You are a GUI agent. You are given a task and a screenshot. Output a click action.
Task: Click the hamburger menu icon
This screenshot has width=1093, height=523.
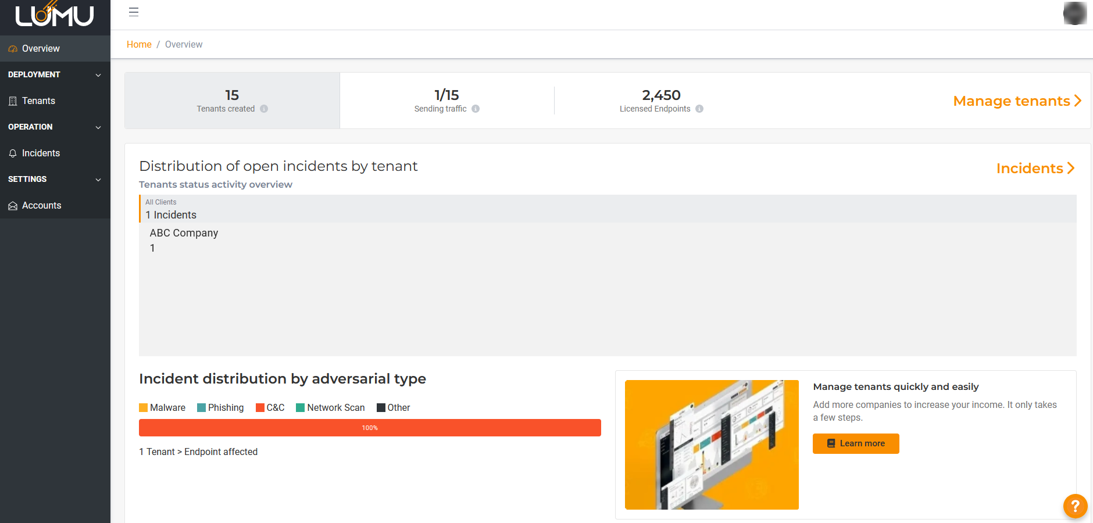134,12
